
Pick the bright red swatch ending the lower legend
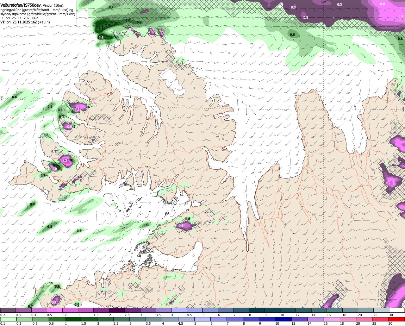point(397,319)
